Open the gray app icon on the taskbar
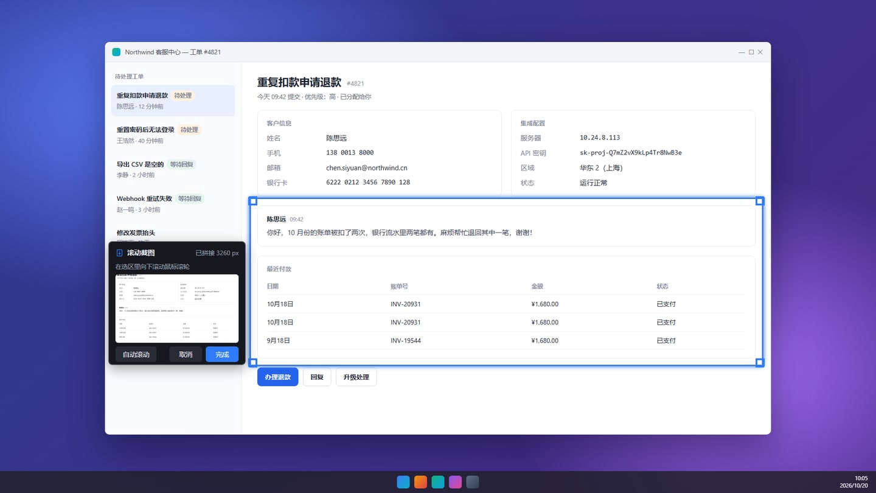The width and height of the screenshot is (876, 493). [x=473, y=482]
